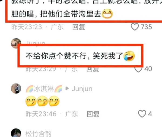Open 松竹含韵 username link
This screenshot has height=137, width=162.
(x=38, y=133)
